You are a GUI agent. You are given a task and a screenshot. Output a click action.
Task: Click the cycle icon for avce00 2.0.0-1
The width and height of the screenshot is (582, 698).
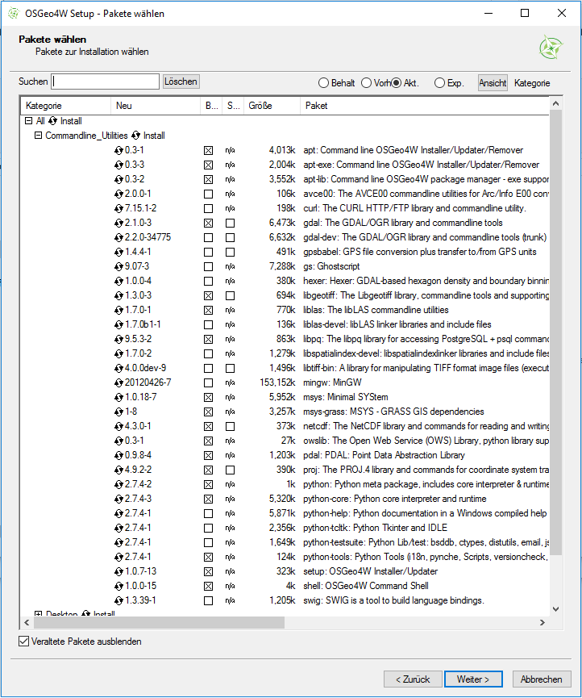[x=118, y=194]
